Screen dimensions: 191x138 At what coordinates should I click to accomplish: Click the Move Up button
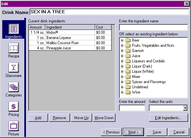pyautogui.click(x=81, y=118)
